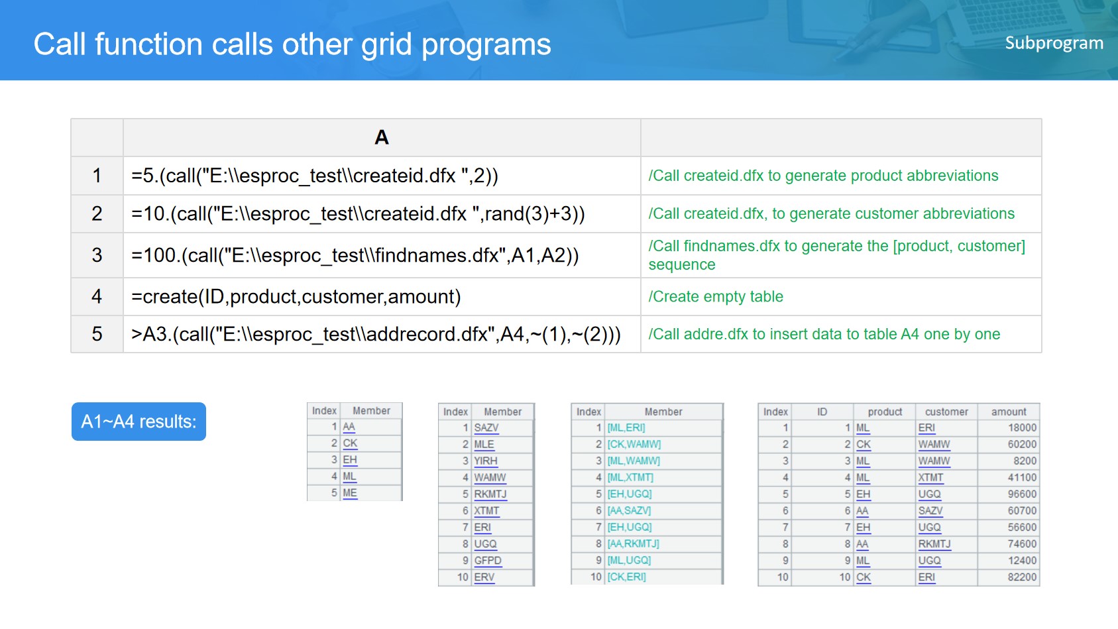Click member "GFPD" in the second result table

point(488,561)
